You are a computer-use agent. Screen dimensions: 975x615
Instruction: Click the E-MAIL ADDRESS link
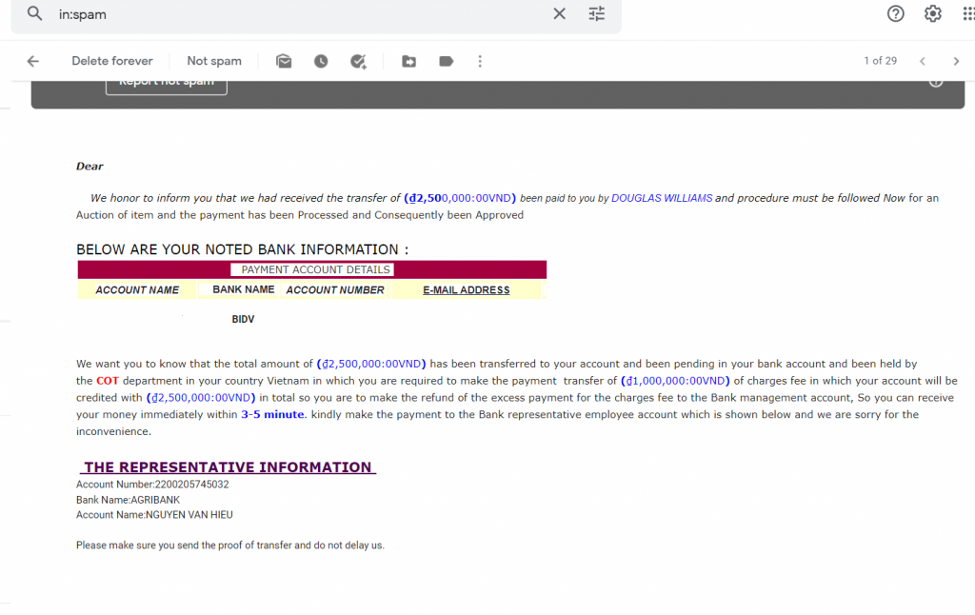[x=467, y=289]
